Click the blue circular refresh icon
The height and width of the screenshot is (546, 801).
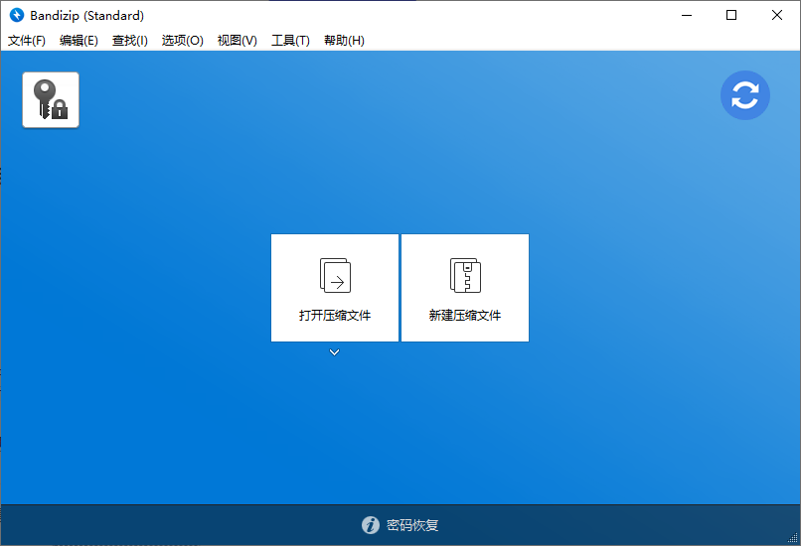click(x=744, y=95)
